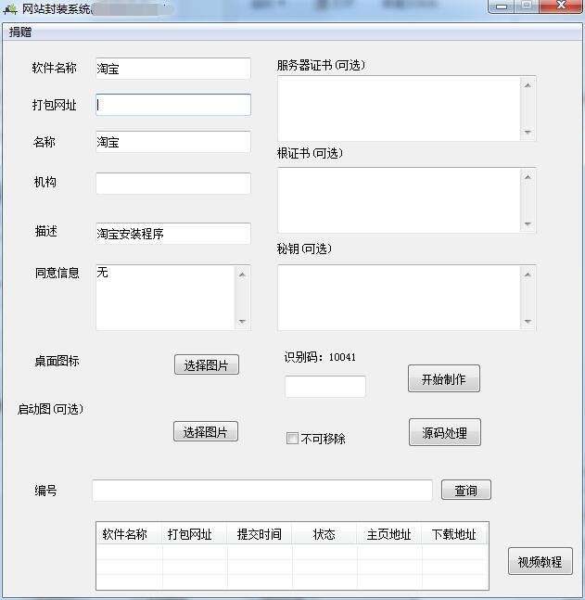Click the 下载地址 column header
Screen dimensions: 585x600
(454, 534)
